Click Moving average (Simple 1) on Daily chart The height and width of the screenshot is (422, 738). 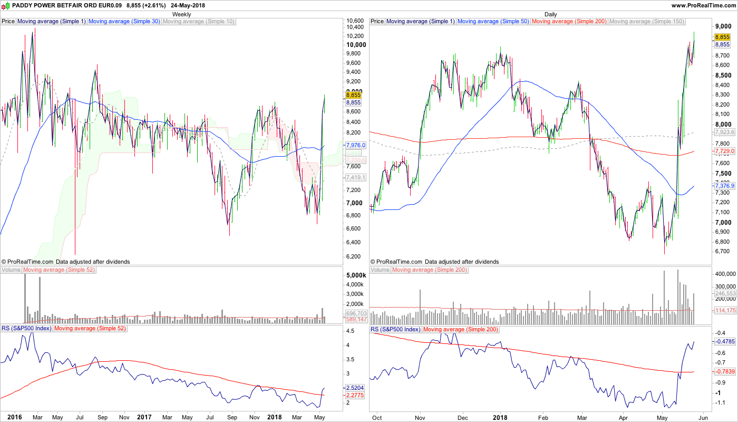point(420,22)
